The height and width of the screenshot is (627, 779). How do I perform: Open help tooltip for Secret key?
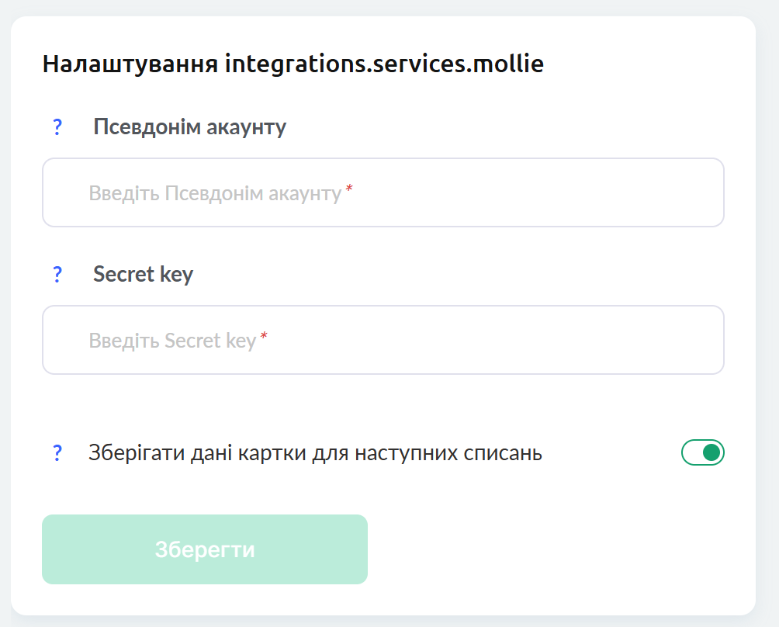pos(57,274)
